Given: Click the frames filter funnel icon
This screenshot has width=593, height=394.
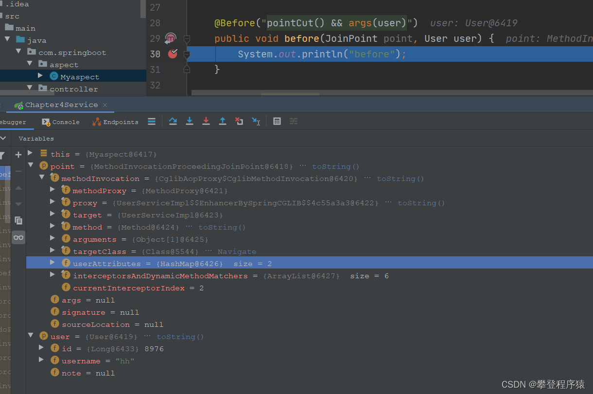Looking at the screenshot, I should coord(2,155).
